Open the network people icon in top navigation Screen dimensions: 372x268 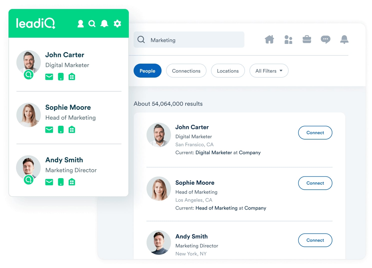(288, 39)
